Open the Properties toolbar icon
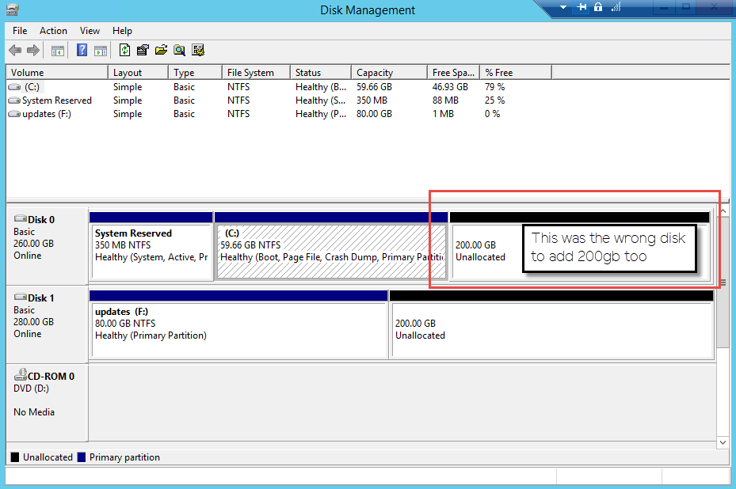The image size is (736, 489). 143,50
